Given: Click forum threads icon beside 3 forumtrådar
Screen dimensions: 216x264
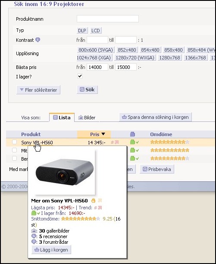Looking at the screenshot, I should (34, 242).
